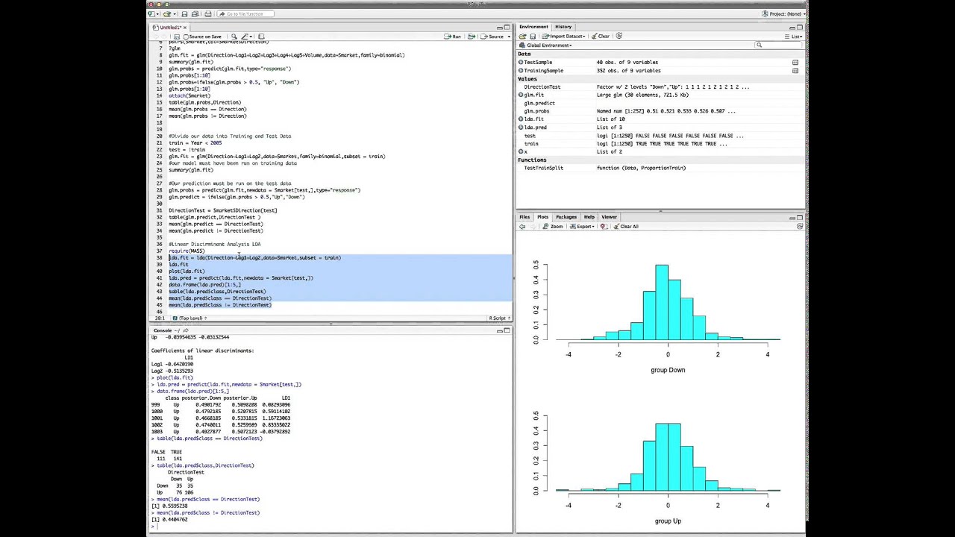The height and width of the screenshot is (537, 955).
Task: Click the Environment search field
Action: pos(778,45)
